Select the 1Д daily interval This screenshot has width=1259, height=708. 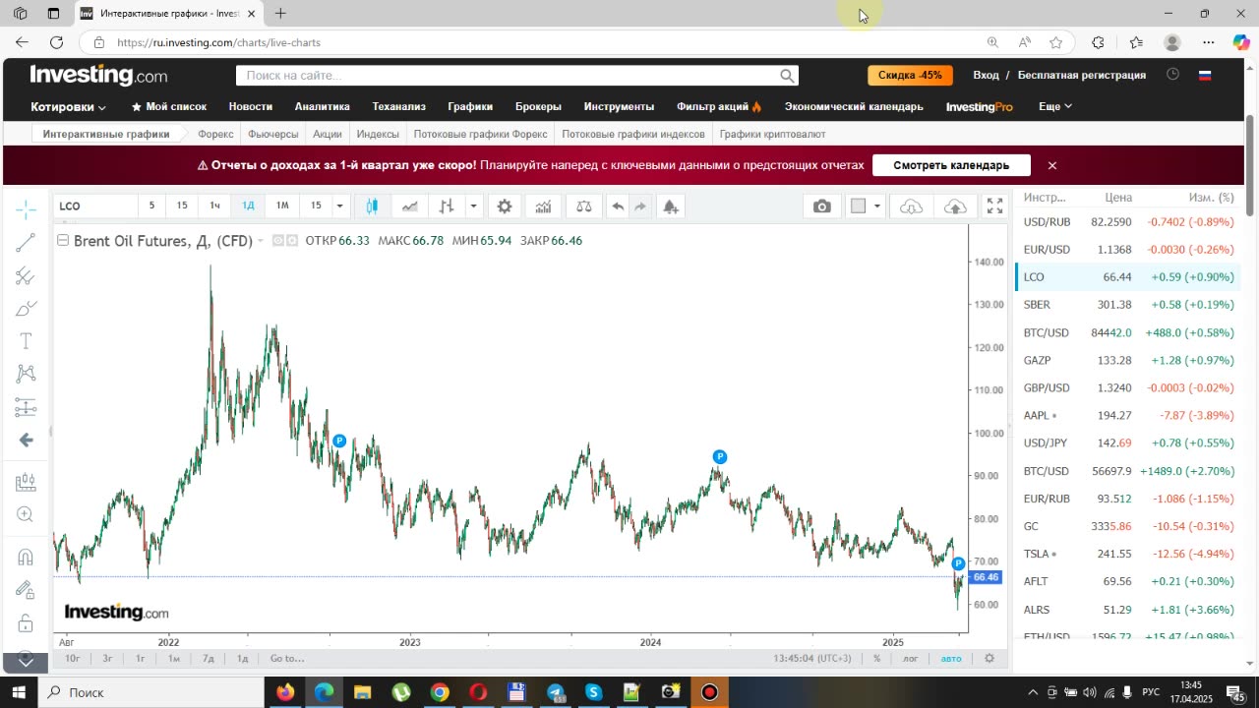(x=248, y=206)
